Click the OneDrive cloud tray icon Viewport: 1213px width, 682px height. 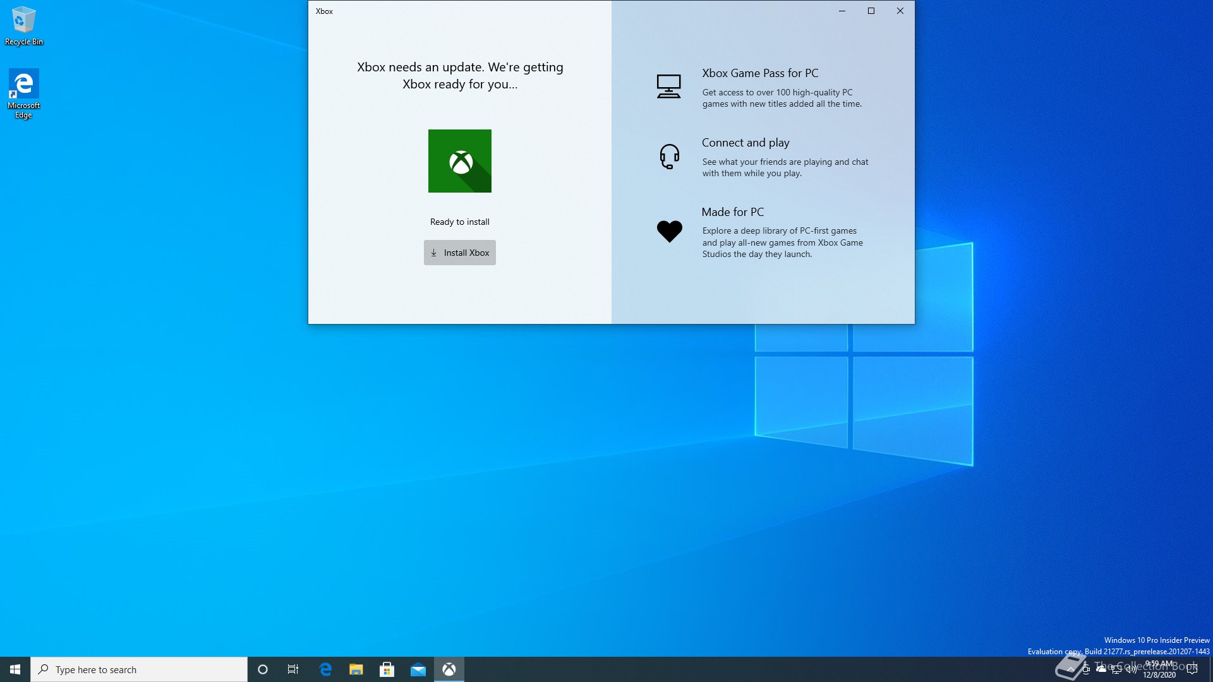click(1101, 669)
